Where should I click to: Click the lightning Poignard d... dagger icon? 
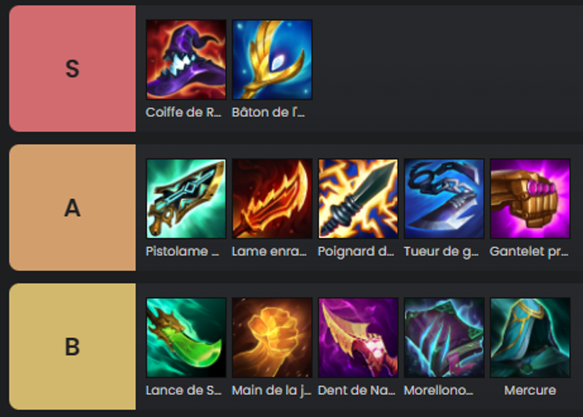tap(358, 198)
